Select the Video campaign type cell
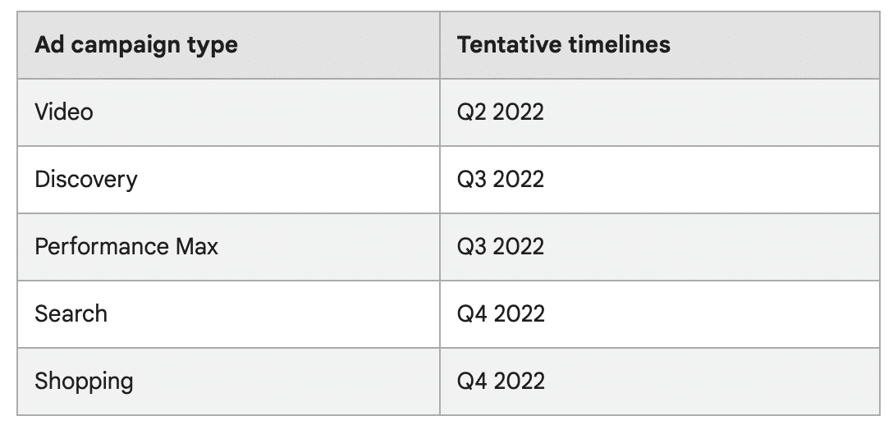This screenshot has width=893, height=425. pyautogui.click(x=64, y=112)
